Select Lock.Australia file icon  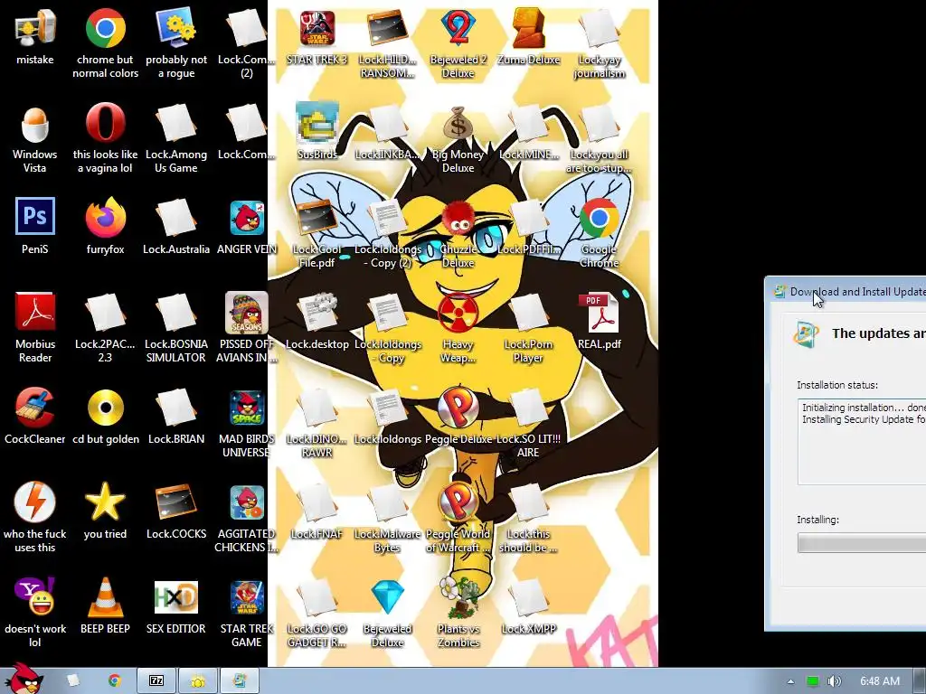[176, 218]
